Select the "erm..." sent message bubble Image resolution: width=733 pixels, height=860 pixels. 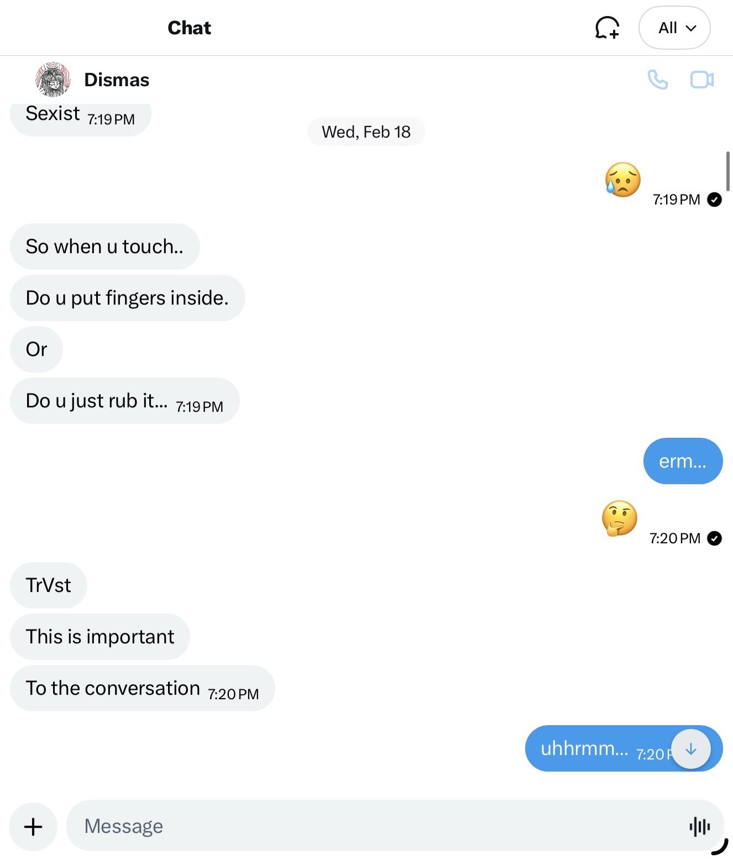pyautogui.click(x=683, y=461)
